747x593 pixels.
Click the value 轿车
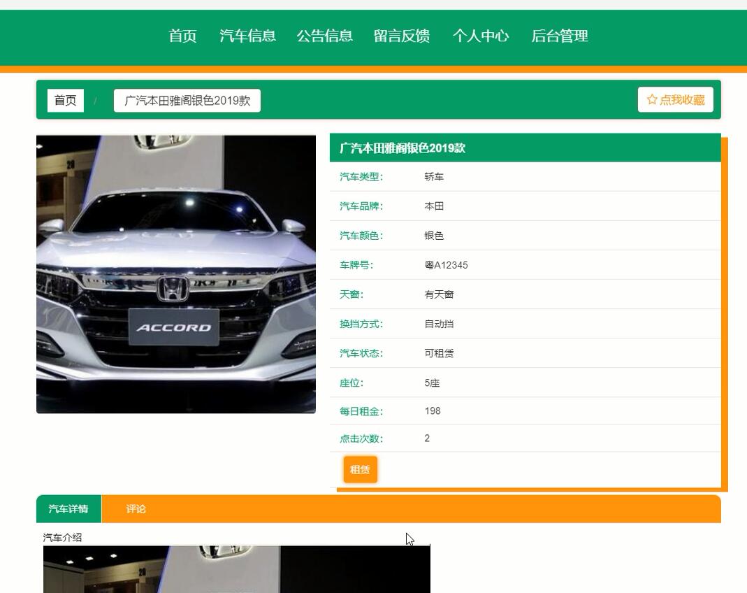pos(434,177)
